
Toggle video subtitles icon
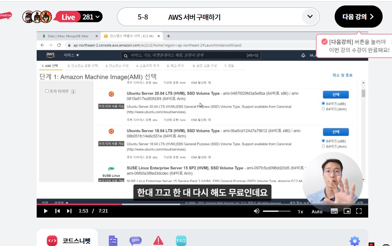[x=334, y=211]
